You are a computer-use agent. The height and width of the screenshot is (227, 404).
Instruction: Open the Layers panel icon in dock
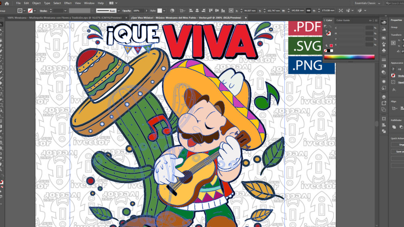tap(384, 97)
